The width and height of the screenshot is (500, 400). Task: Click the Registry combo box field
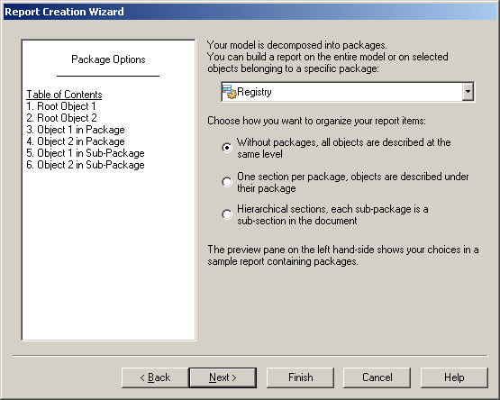(348, 92)
